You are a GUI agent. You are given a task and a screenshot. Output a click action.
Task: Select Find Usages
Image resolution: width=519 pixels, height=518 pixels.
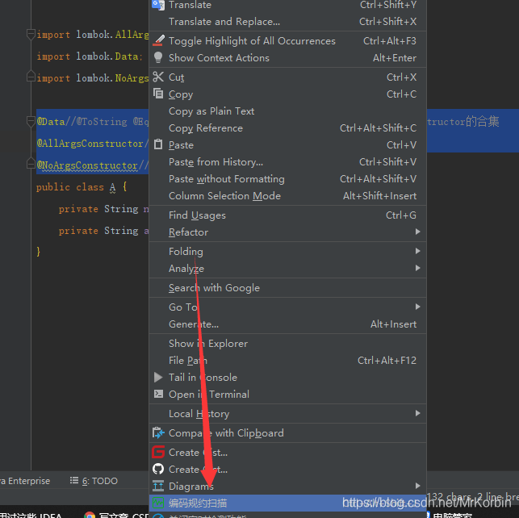tap(287, 215)
